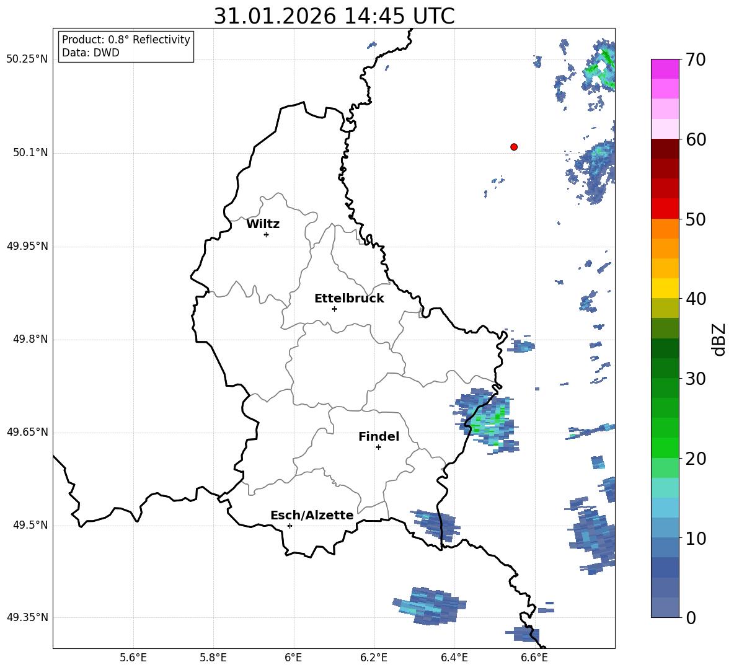The image size is (734, 670).
Task: Click the dark red colorbar segment below 60
Action: [x=665, y=149]
